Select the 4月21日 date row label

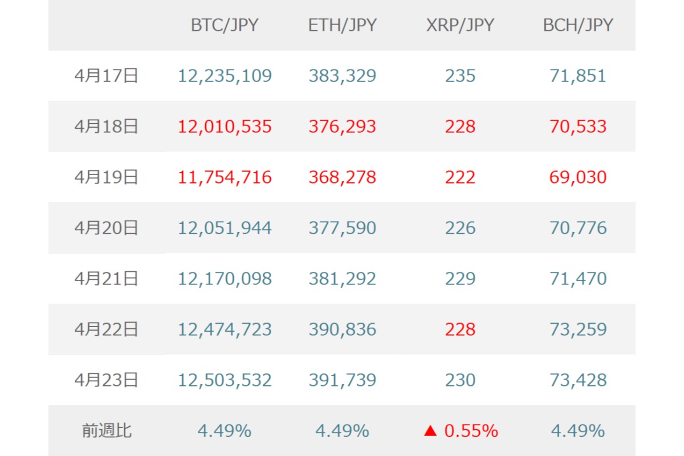tap(107, 279)
